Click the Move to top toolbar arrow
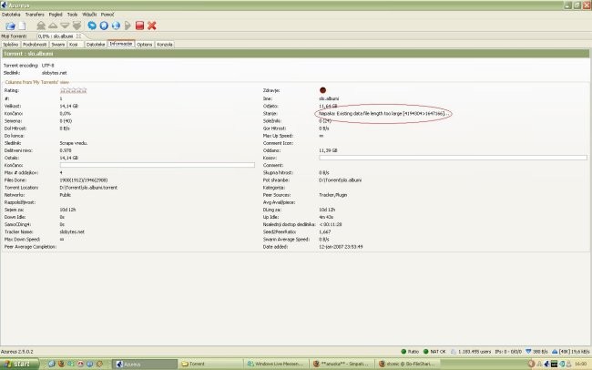This screenshot has height=370, width=592. (x=41, y=26)
